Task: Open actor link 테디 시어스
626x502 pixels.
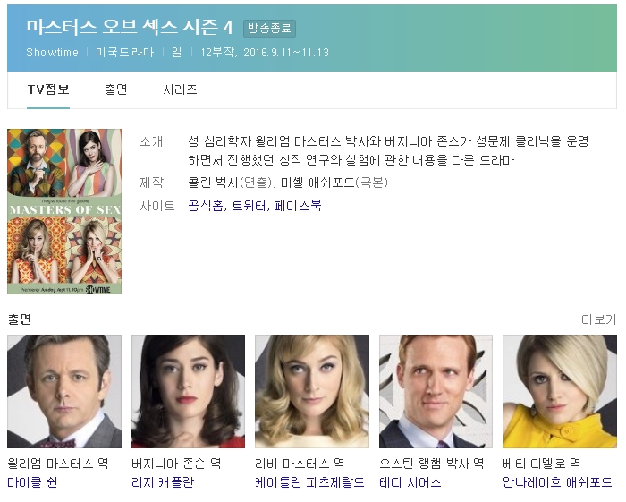Action: [410, 482]
